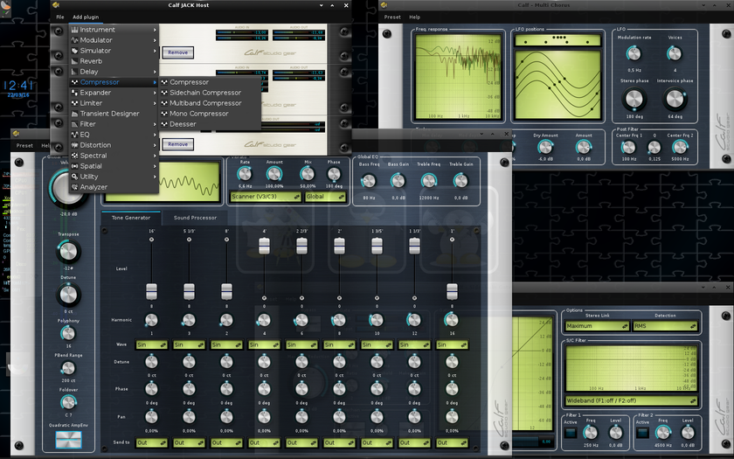This screenshot has width=734, height=459.
Task: Click the Limiter menu icon
Action: pyautogui.click(x=74, y=103)
